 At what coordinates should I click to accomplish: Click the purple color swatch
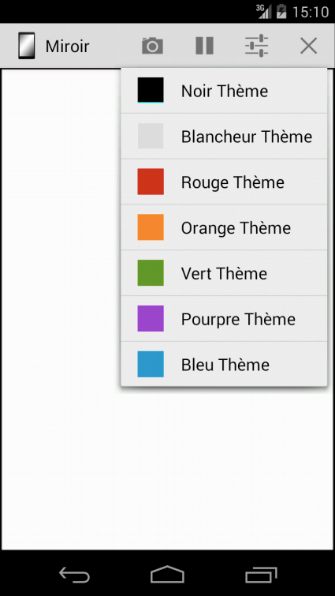coord(151,319)
